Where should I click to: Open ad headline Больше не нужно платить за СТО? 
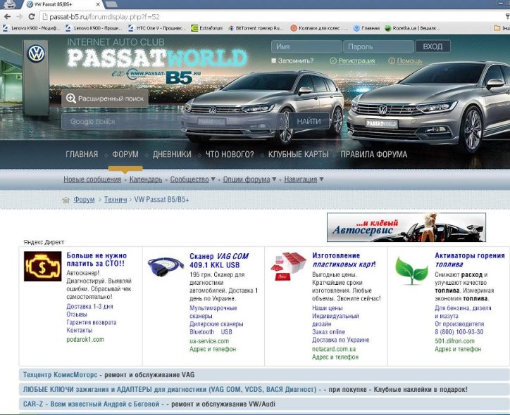click(97, 260)
